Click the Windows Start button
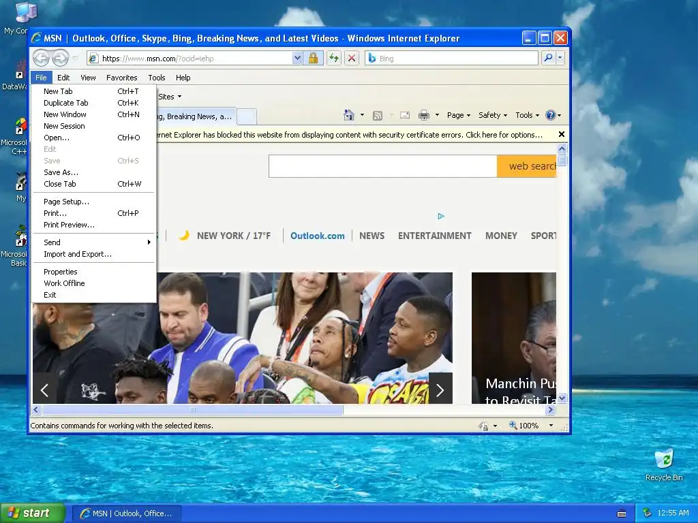 [x=33, y=513]
